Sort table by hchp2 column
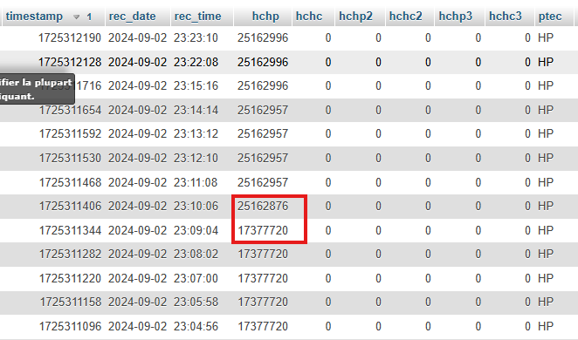This screenshot has height=340, width=578. (x=355, y=17)
